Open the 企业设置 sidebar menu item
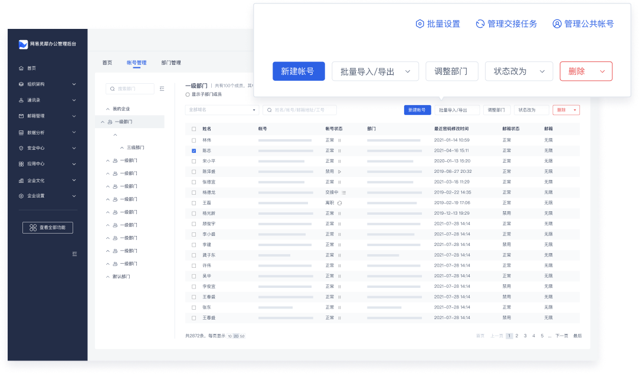 coord(47,196)
